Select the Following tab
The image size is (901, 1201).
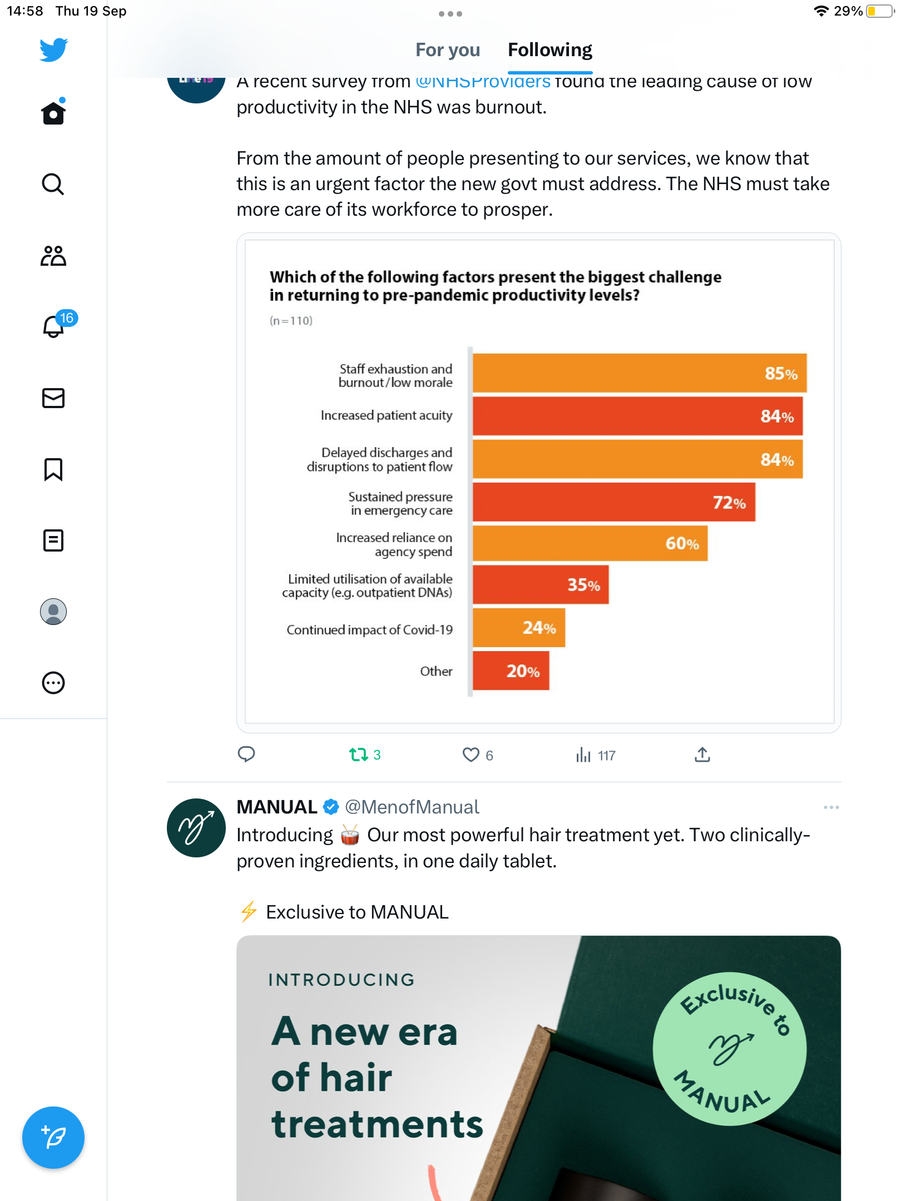[x=549, y=50]
